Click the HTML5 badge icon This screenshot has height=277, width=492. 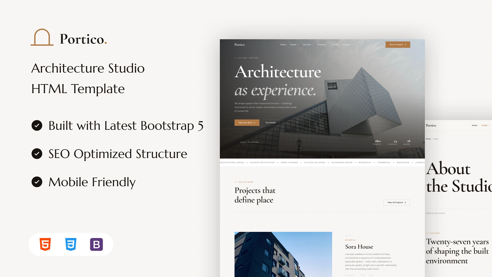pos(45,244)
